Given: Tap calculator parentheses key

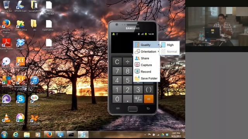Looking at the screenshot, I should pos(148,90).
